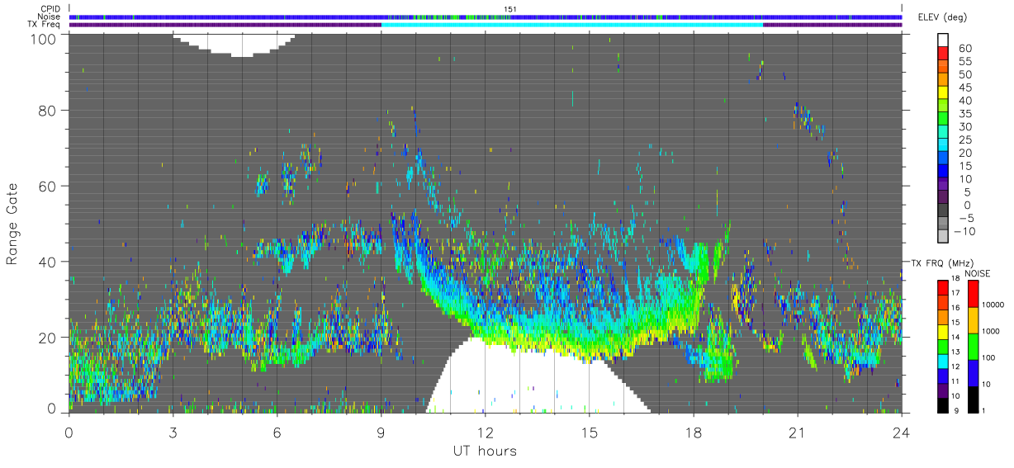Click the TX Freq row label
This screenshot has height=468, width=1014.
pos(45,24)
